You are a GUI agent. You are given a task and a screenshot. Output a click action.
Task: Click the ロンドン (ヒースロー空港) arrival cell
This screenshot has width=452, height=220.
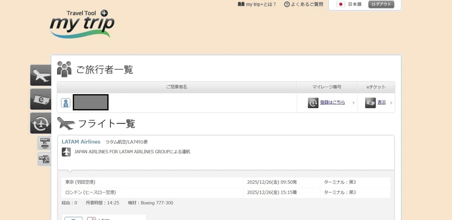tap(153, 193)
